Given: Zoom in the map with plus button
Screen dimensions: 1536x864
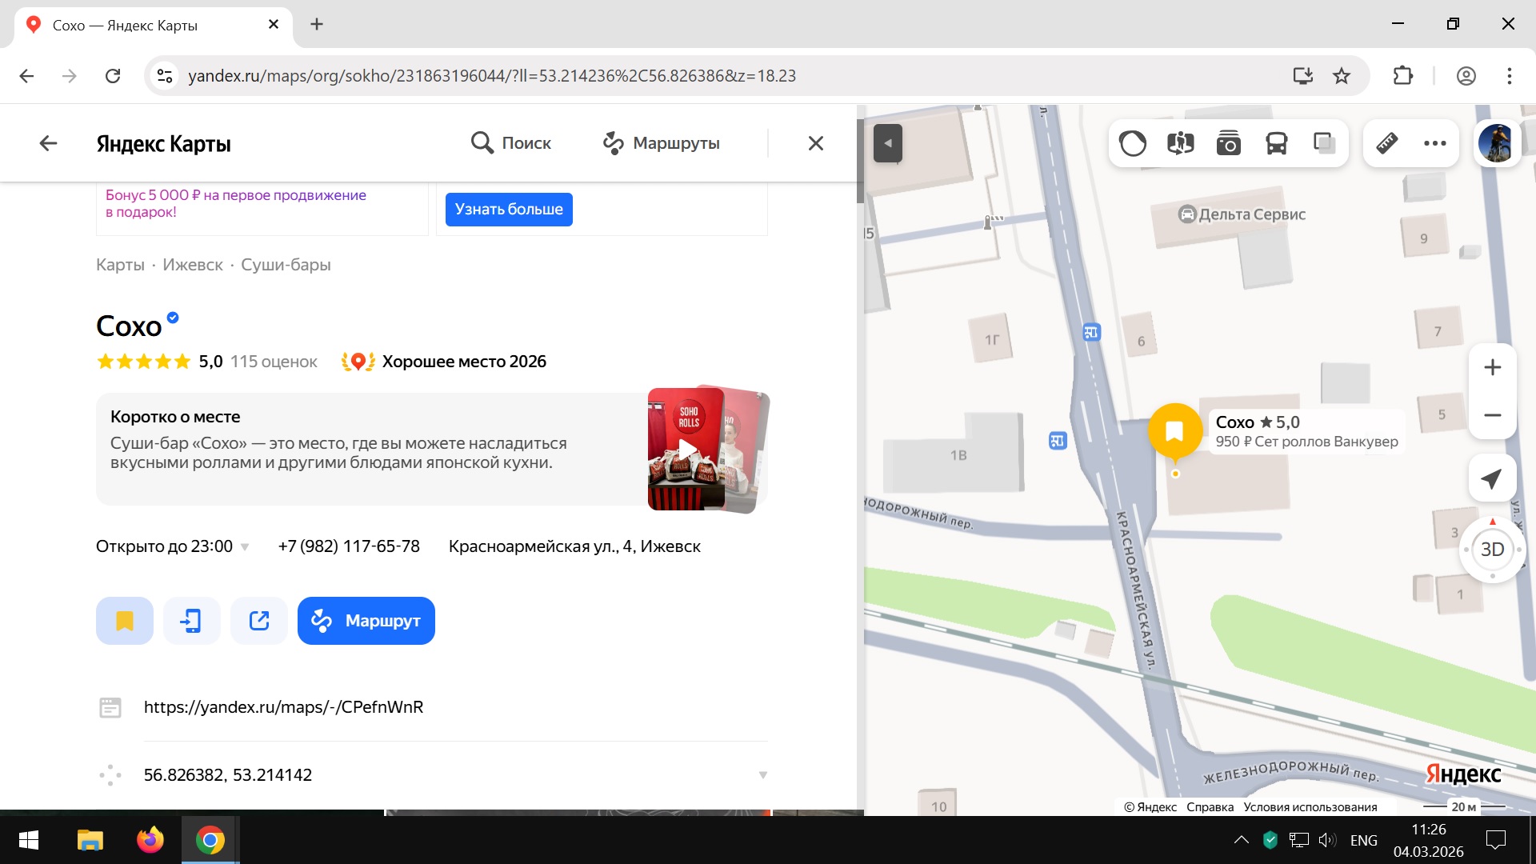Looking at the screenshot, I should point(1492,368).
